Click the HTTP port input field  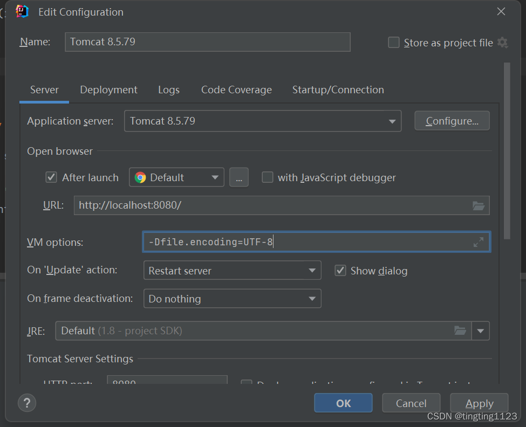(167, 380)
